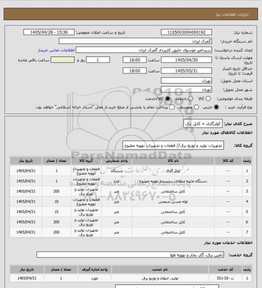Select the دستگاه تخلیه مبعانات item cell
262x288 pixels.
point(173,181)
